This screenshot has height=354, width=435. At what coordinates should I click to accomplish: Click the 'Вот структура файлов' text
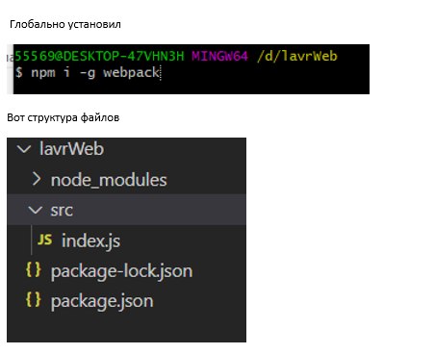[x=64, y=117]
